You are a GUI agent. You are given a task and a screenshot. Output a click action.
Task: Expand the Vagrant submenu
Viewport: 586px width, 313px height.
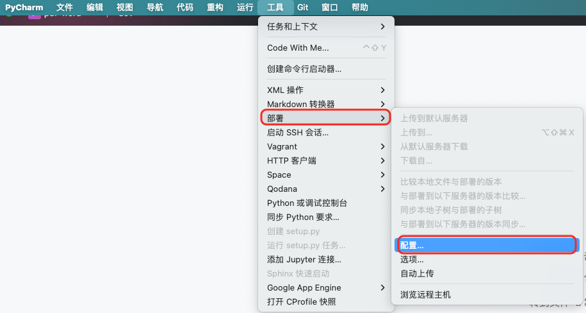click(326, 146)
